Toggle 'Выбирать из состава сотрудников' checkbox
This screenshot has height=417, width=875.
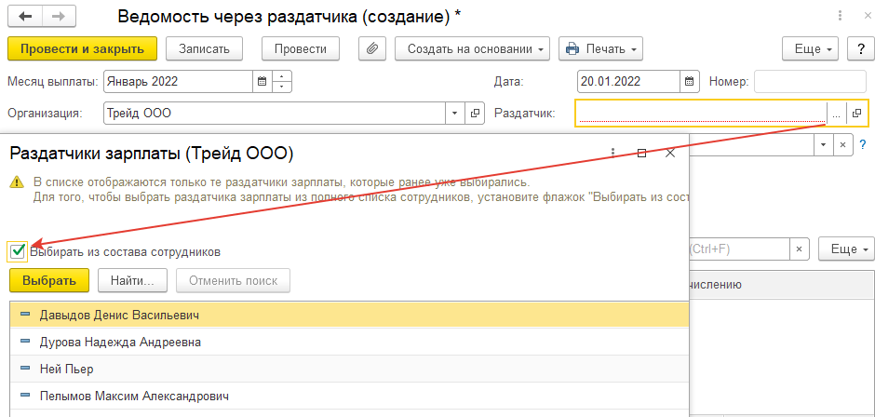click(x=18, y=250)
